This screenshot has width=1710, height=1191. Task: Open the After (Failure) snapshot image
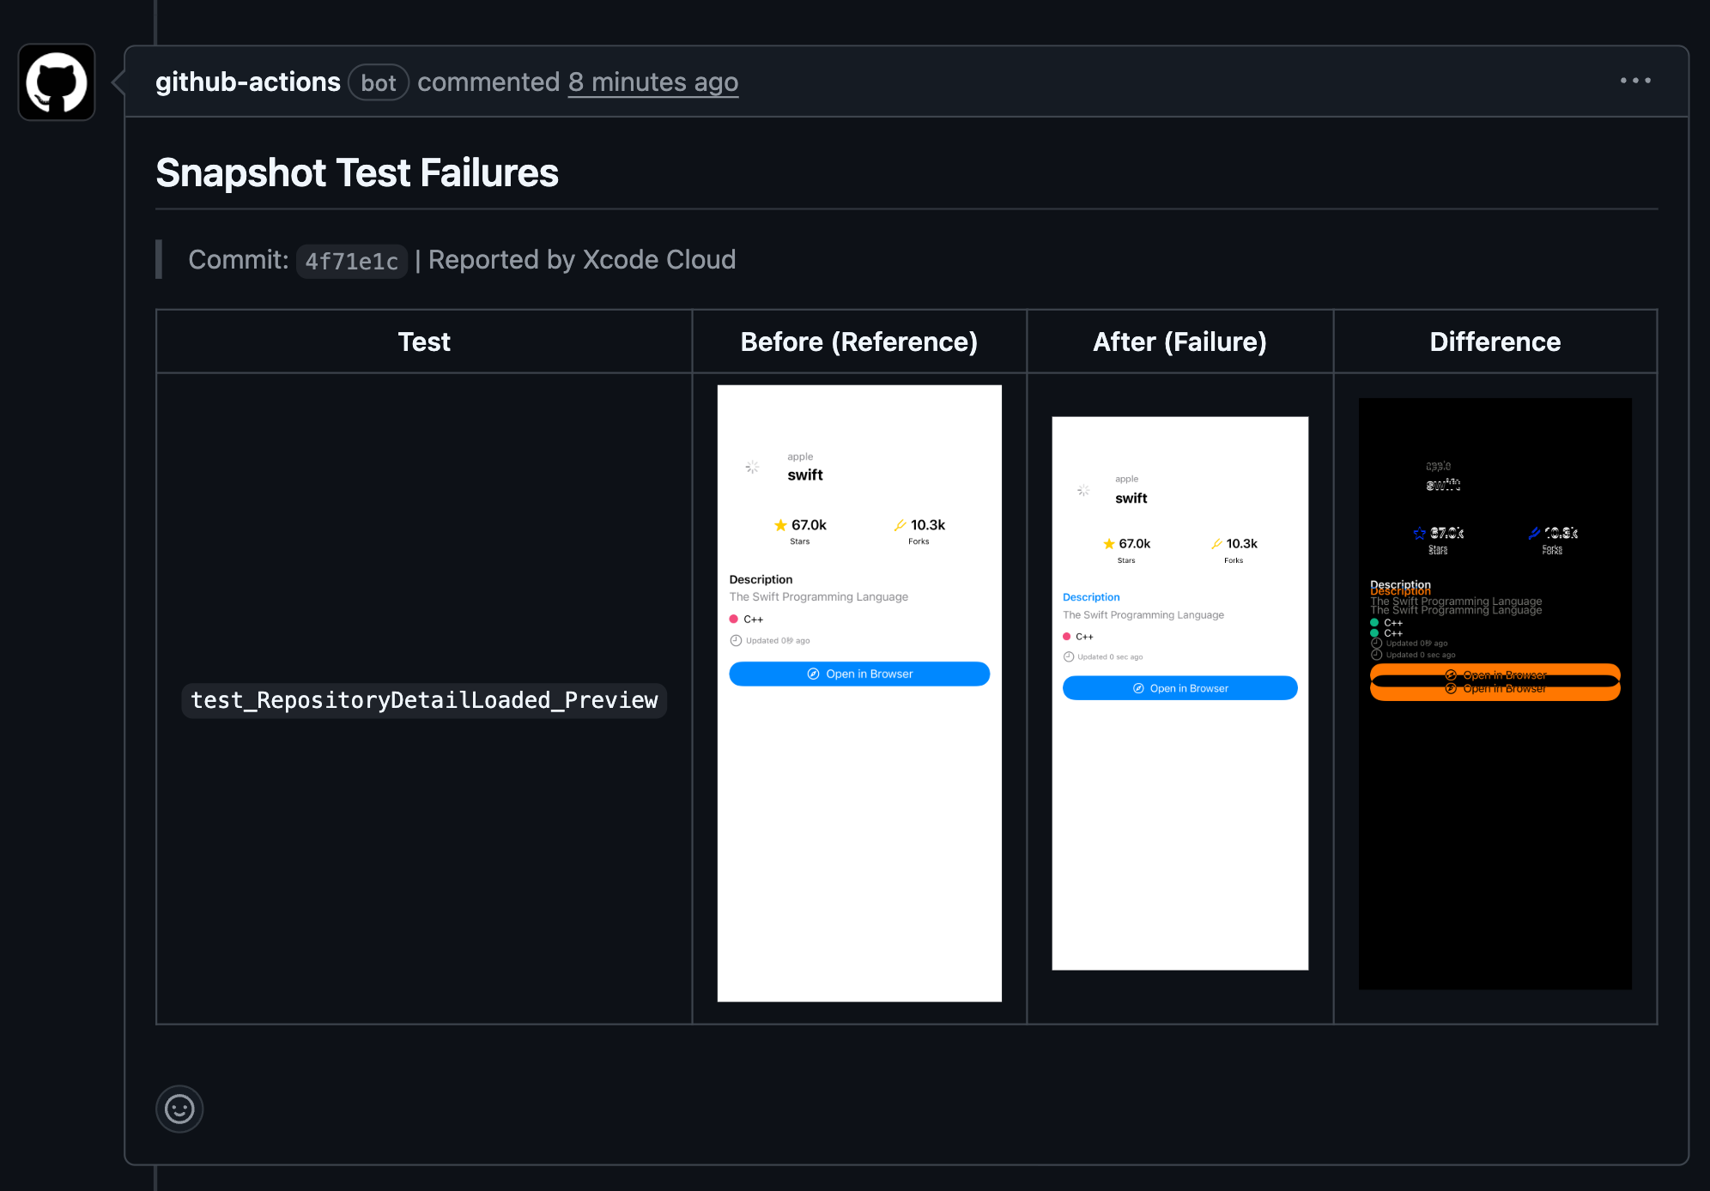pos(1180,693)
